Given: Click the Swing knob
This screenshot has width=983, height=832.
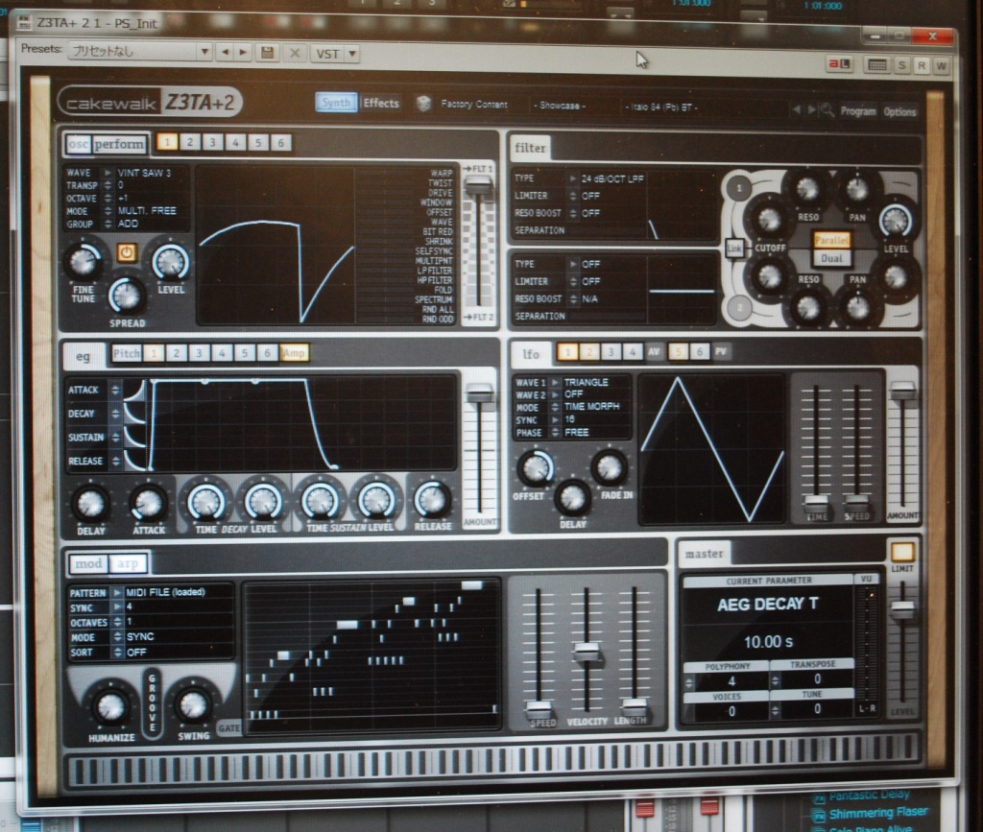Looking at the screenshot, I should click(x=193, y=704).
